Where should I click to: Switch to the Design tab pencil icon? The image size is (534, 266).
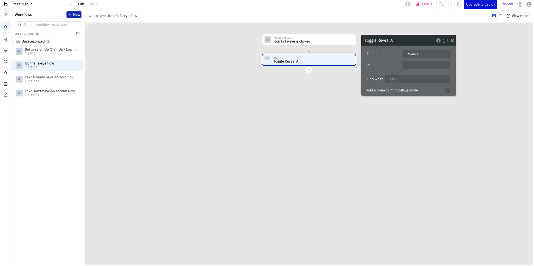click(x=6, y=15)
